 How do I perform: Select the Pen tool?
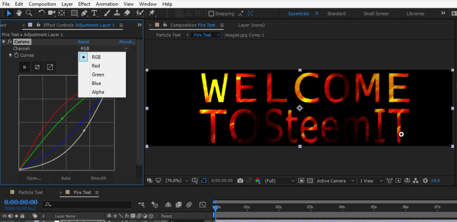pos(84,13)
